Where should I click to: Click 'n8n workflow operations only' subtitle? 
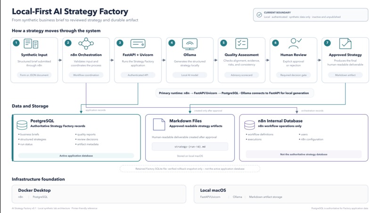pyautogui.click(x=280, y=126)
